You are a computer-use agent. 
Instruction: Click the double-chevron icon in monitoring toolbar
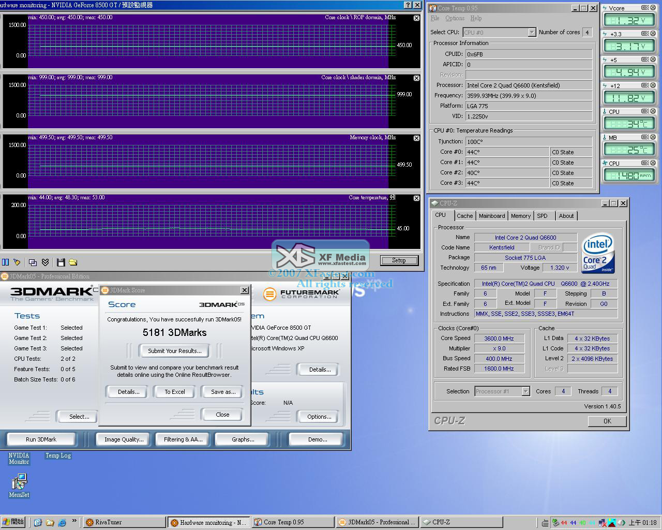coord(46,262)
